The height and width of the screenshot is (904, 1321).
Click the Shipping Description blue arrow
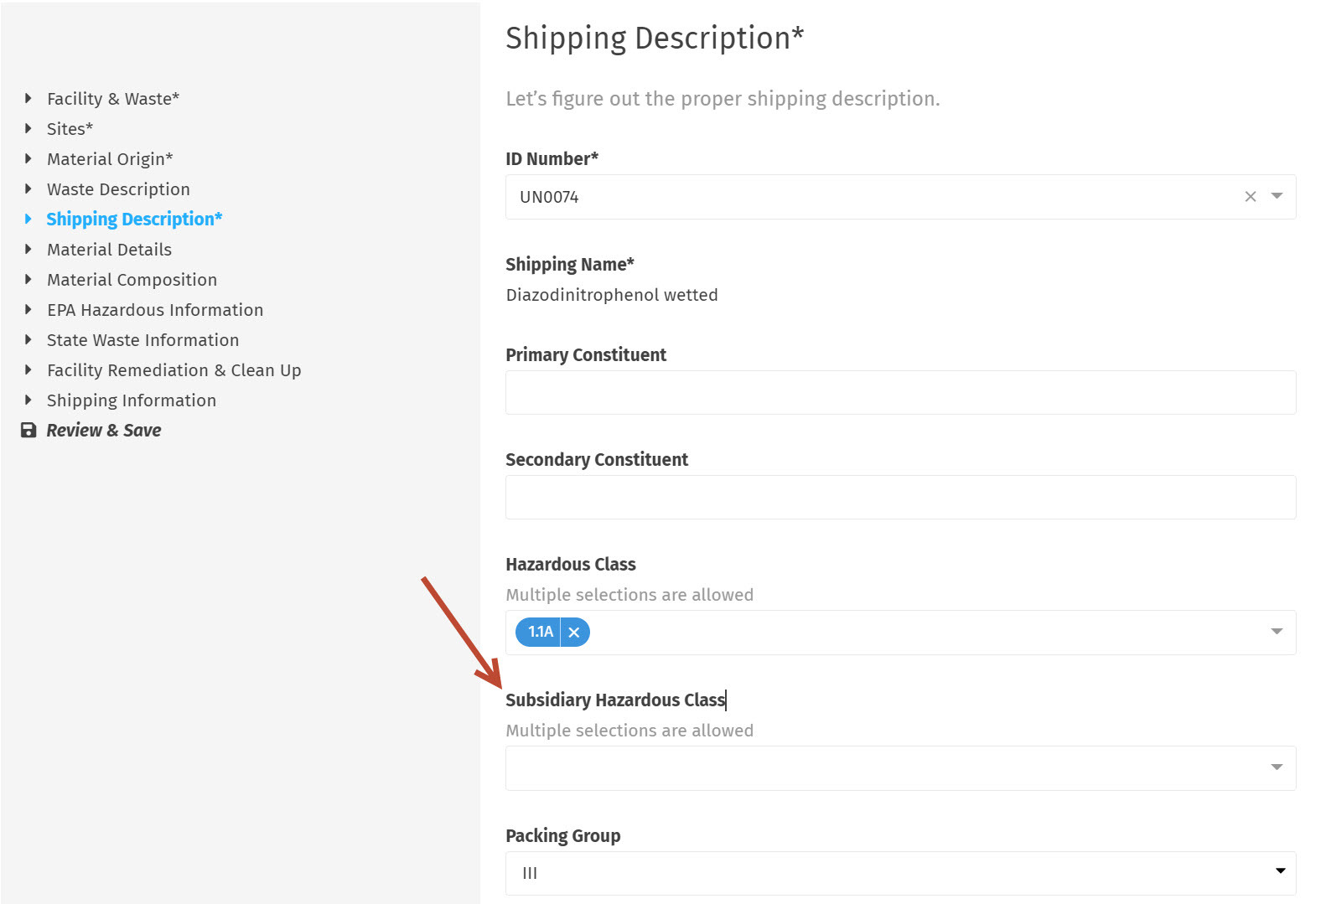pos(28,220)
